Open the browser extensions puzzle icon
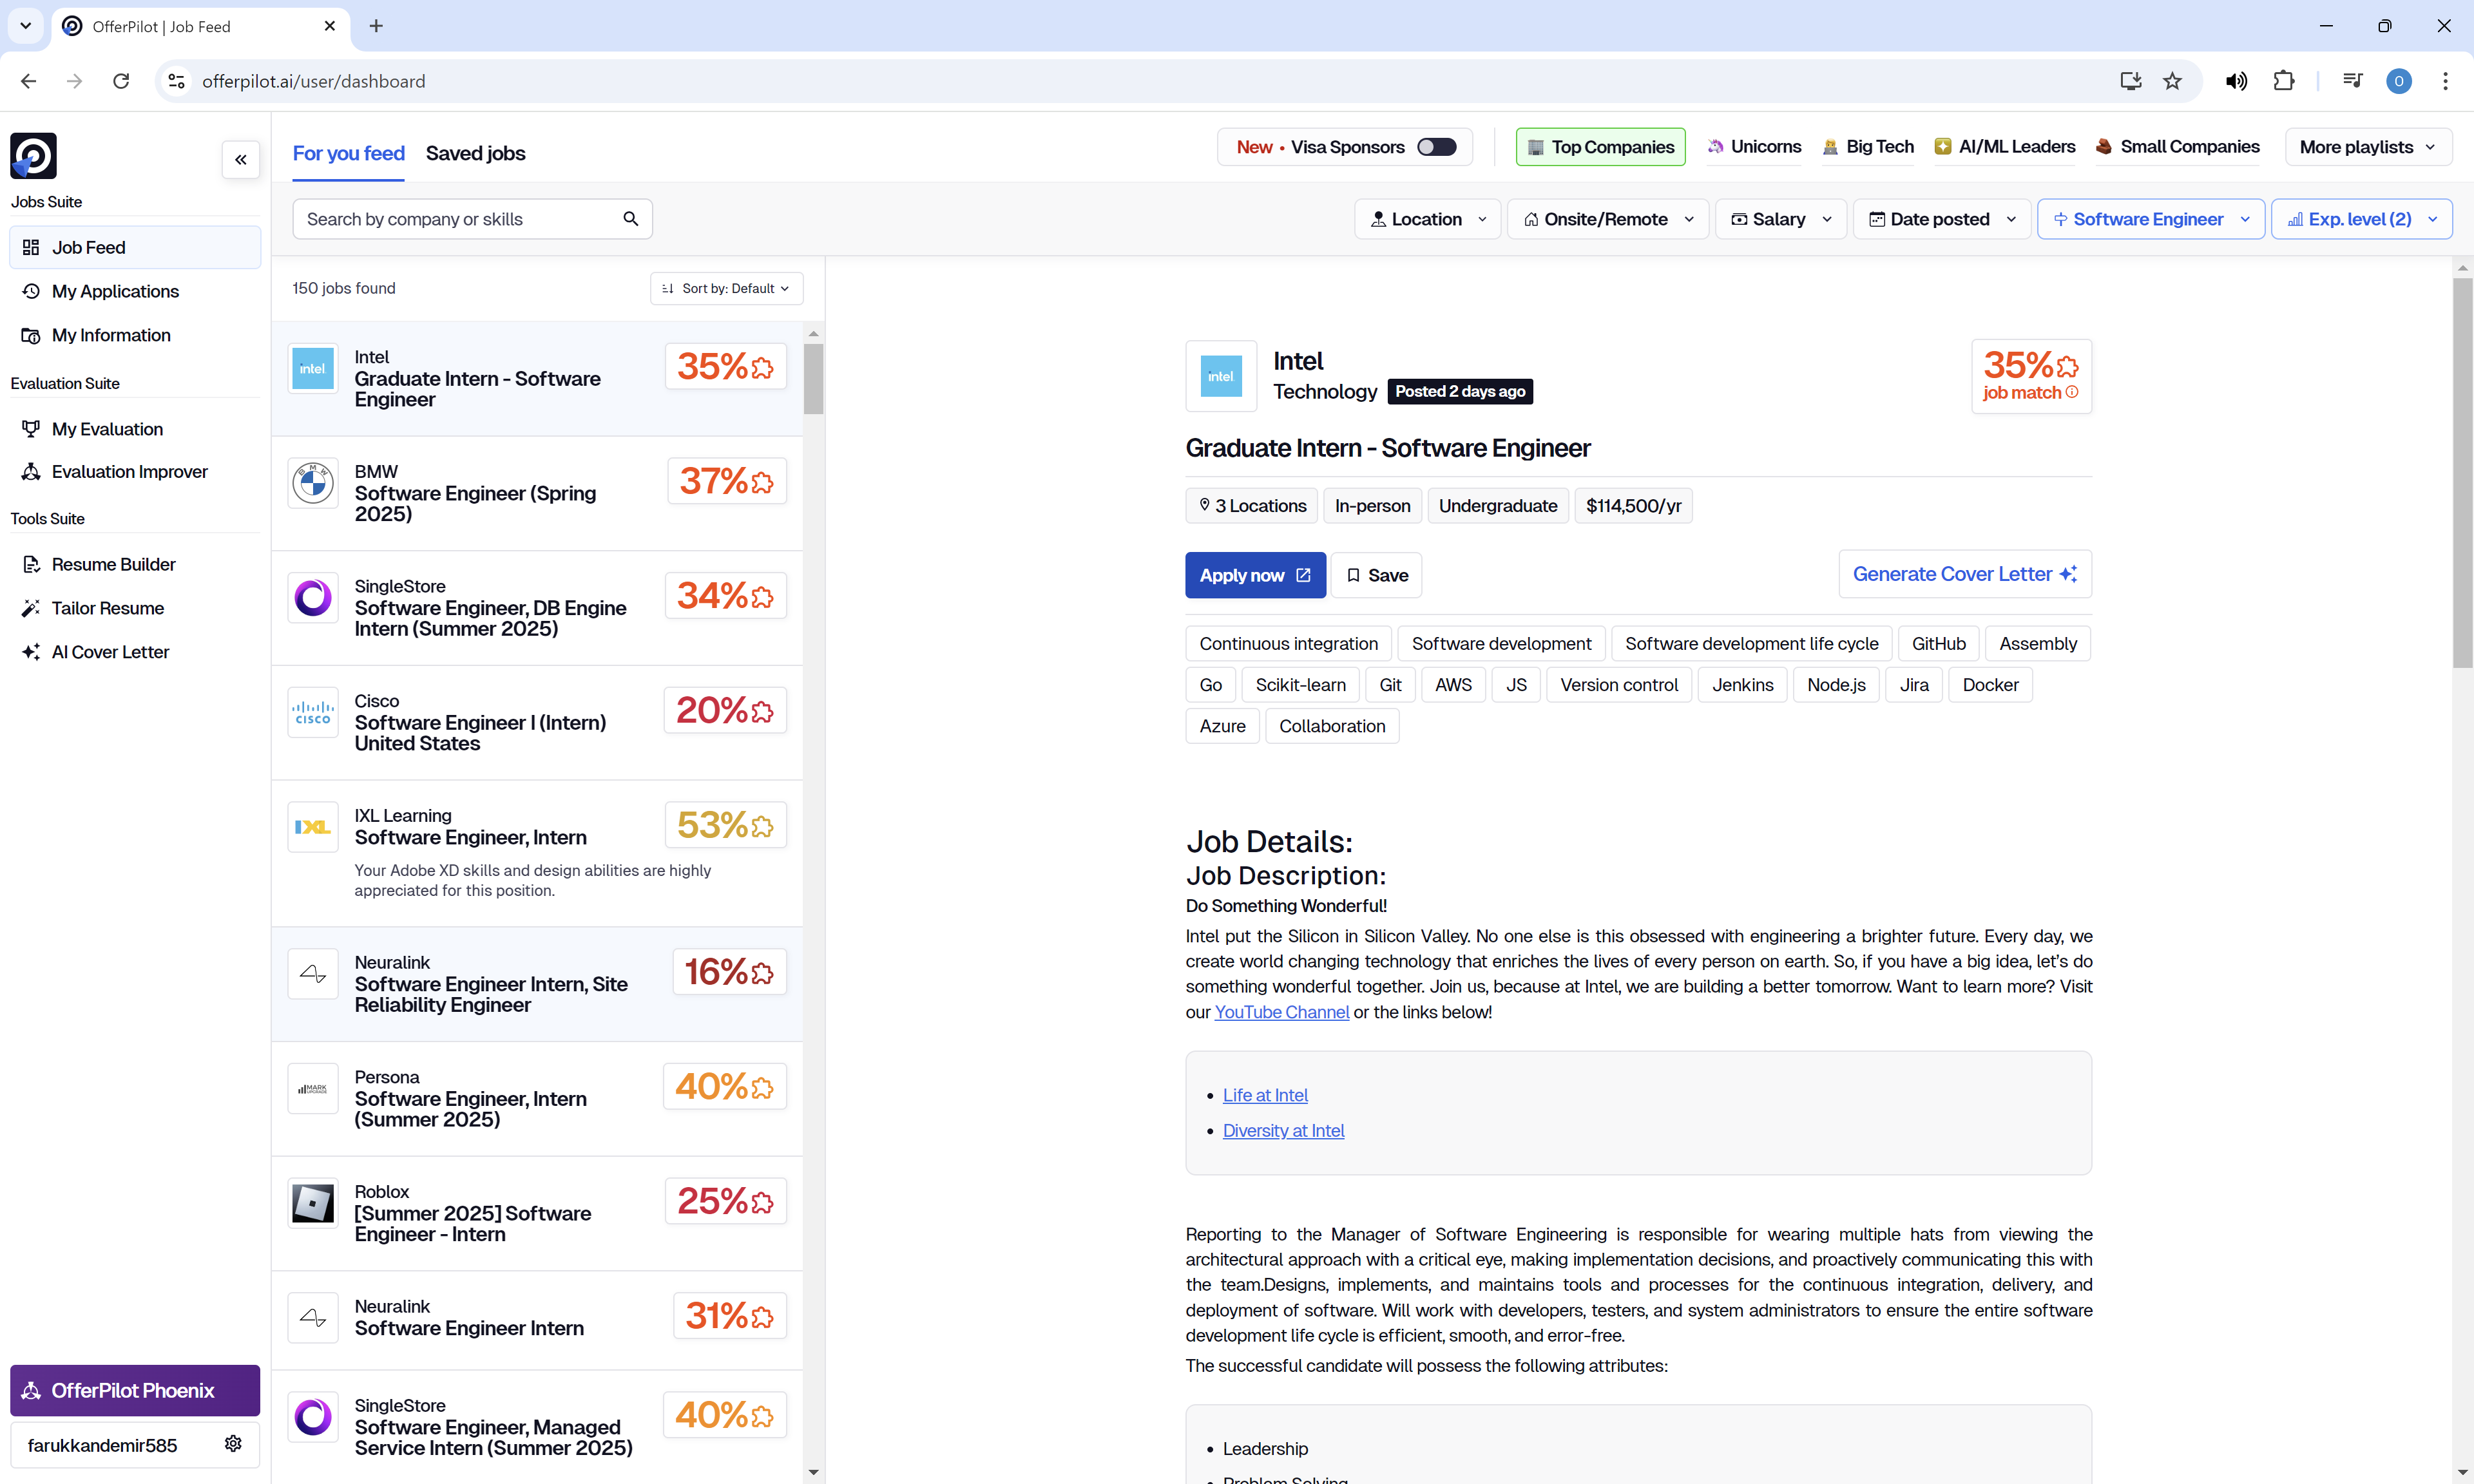2474x1484 pixels. coord(2284,81)
